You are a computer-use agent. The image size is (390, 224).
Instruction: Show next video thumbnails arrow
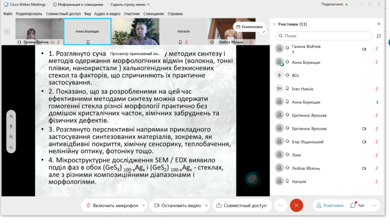pos(264,32)
